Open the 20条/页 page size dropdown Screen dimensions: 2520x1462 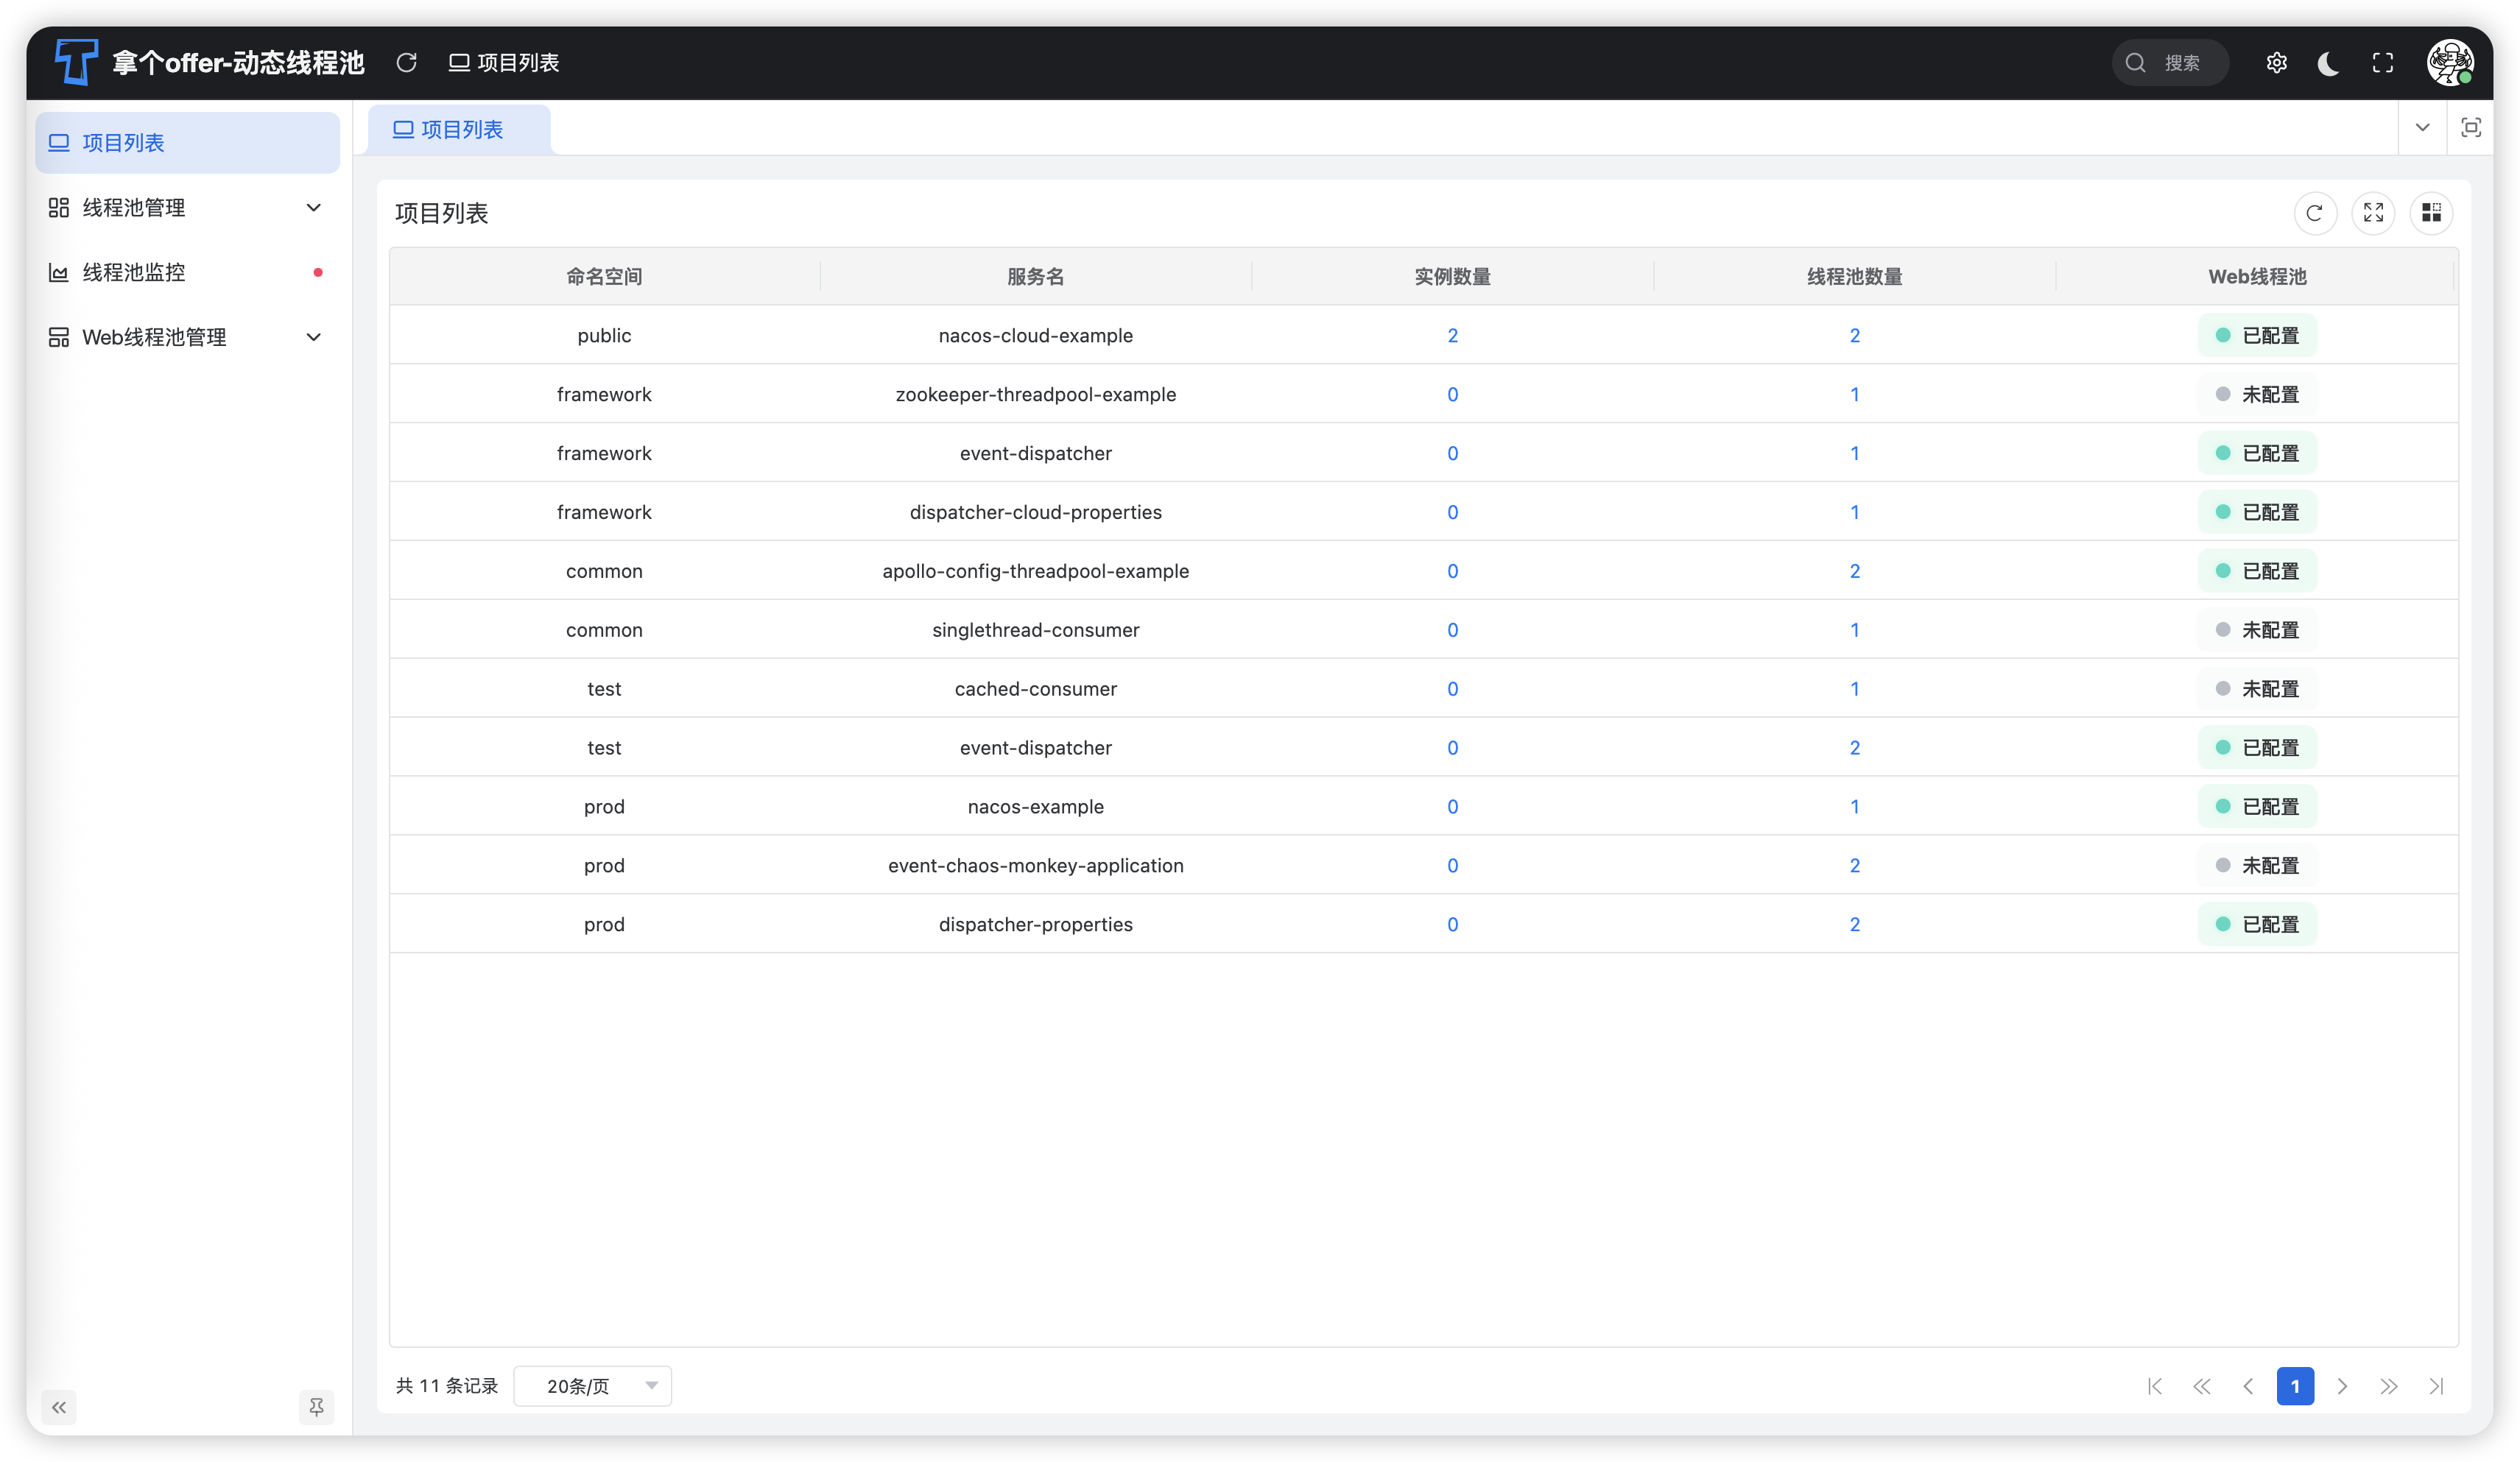pos(592,1386)
